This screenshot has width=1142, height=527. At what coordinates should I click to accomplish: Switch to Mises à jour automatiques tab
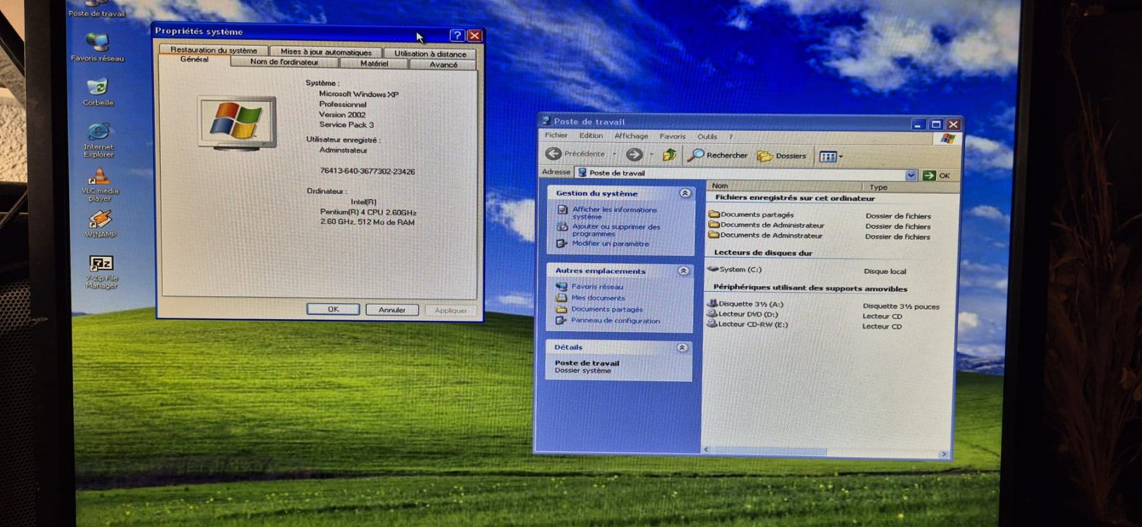tap(326, 52)
